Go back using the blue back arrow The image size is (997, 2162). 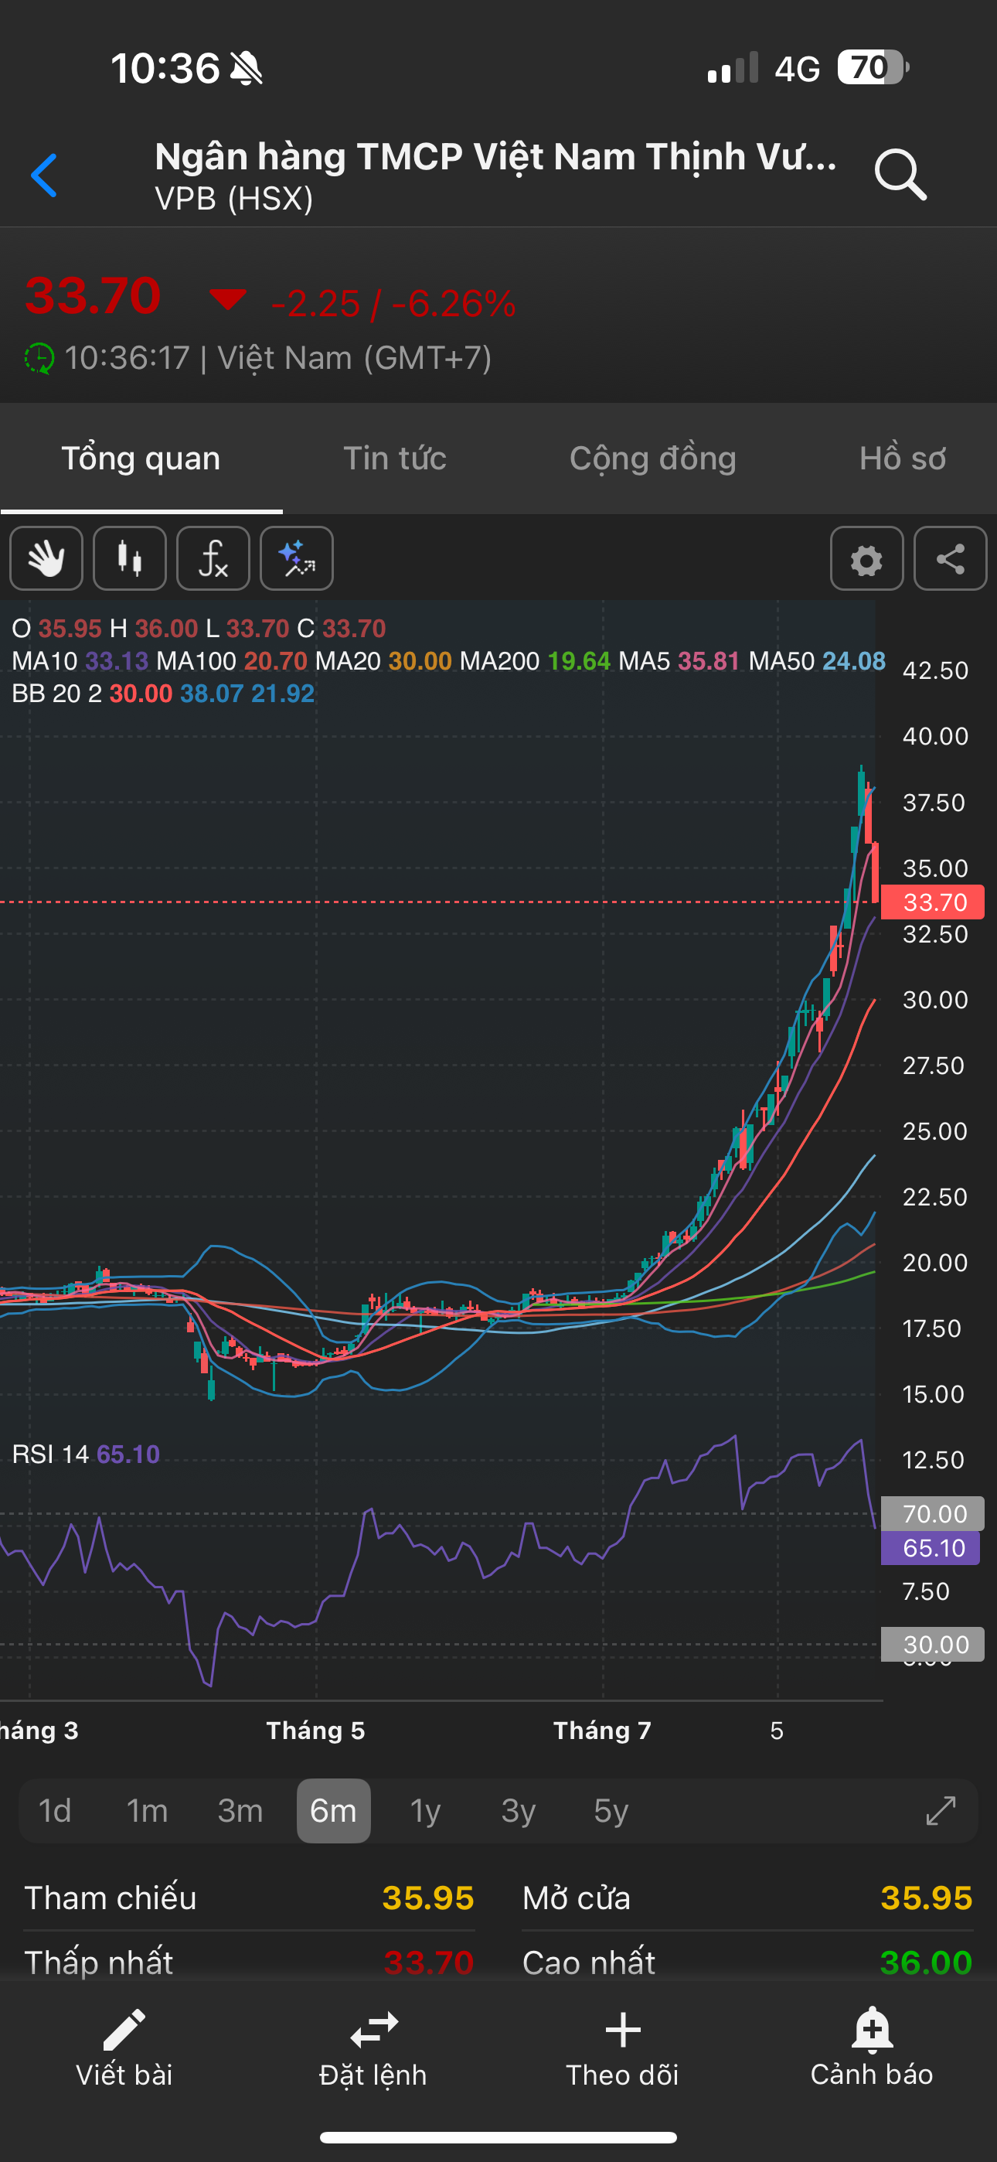click(x=43, y=176)
